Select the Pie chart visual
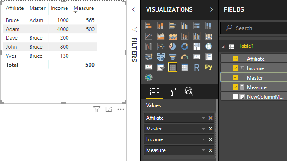This screenshot has height=161, width=287. pyautogui.click(x=173, y=46)
